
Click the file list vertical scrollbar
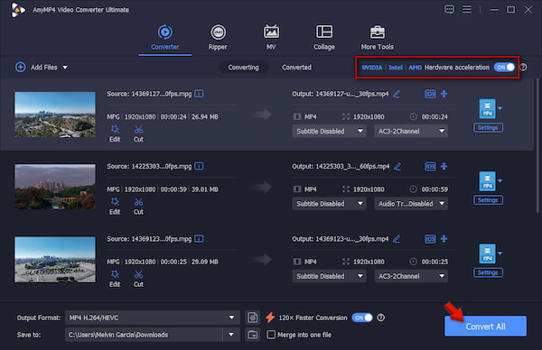click(x=537, y=145)
